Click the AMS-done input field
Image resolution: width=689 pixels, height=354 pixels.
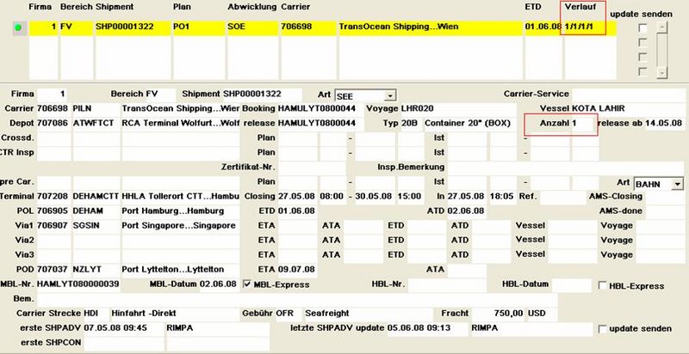(664, 211)
